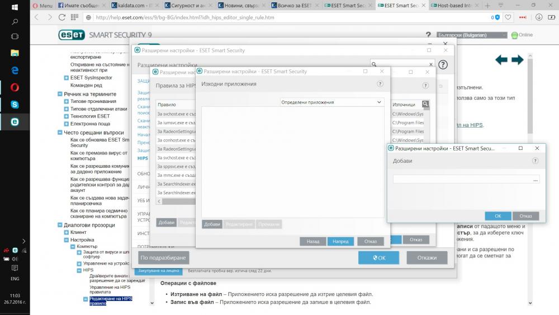The height and width of the screenshot is (315, 559).
Task: Show hidden tray icons chevron
Action: pos(23,241)
